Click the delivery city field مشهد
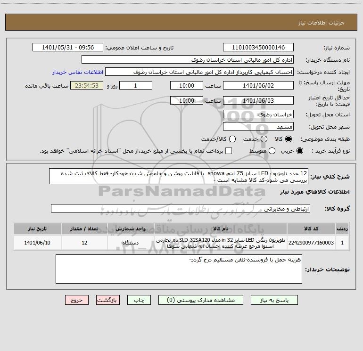363x351 pixels. tap(258, 127)
